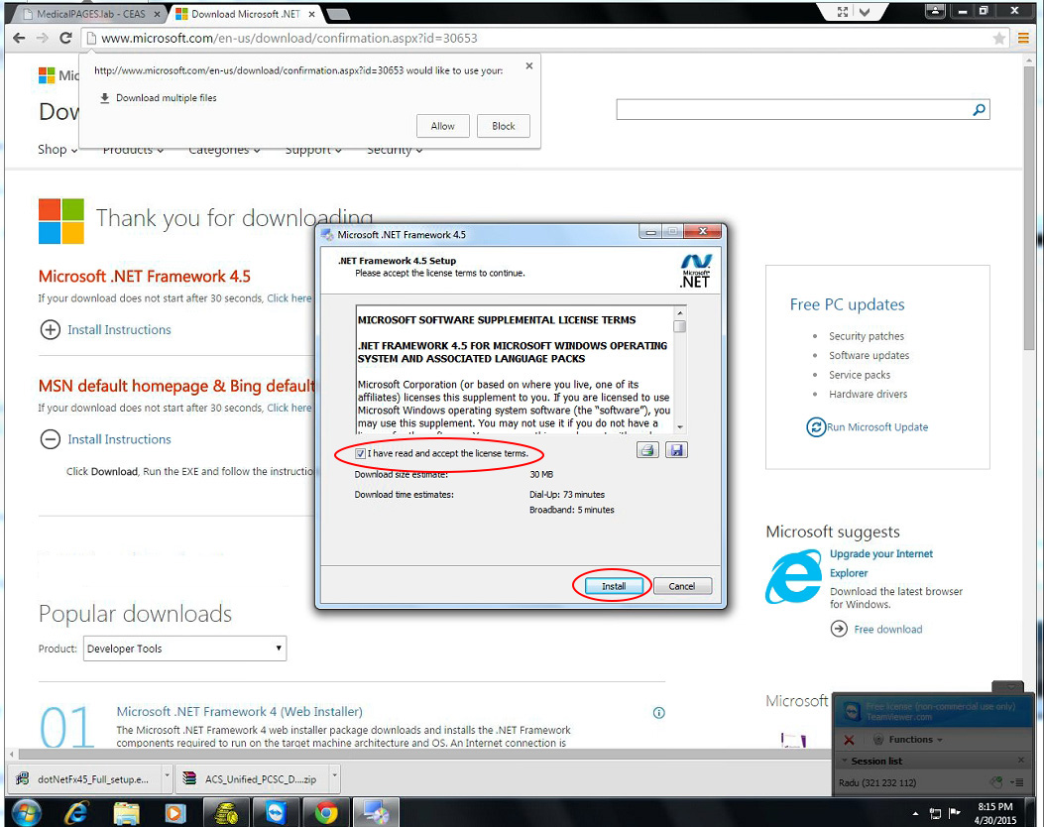Screen dimensions: 1044x827
Task: Open the TeamViewer Functions dropdown
Action: 907,739
